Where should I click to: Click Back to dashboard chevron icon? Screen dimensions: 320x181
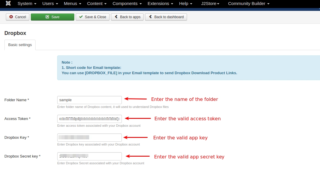(x=150, y=17)
